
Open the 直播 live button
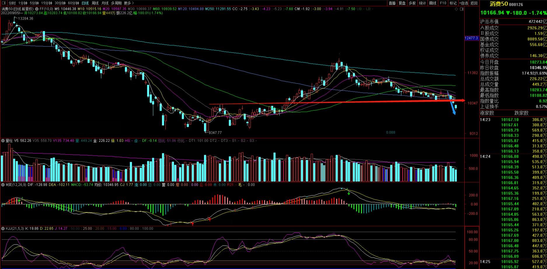tap(392, 3)
